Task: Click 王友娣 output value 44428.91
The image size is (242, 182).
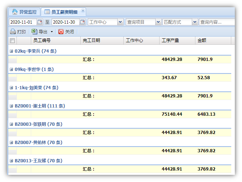Action: point(172,169)
